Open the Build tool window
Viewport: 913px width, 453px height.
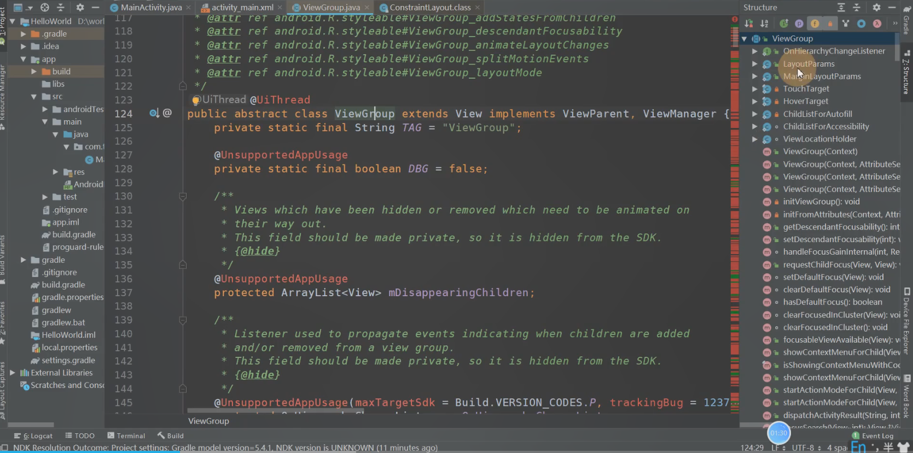(170, 436)
